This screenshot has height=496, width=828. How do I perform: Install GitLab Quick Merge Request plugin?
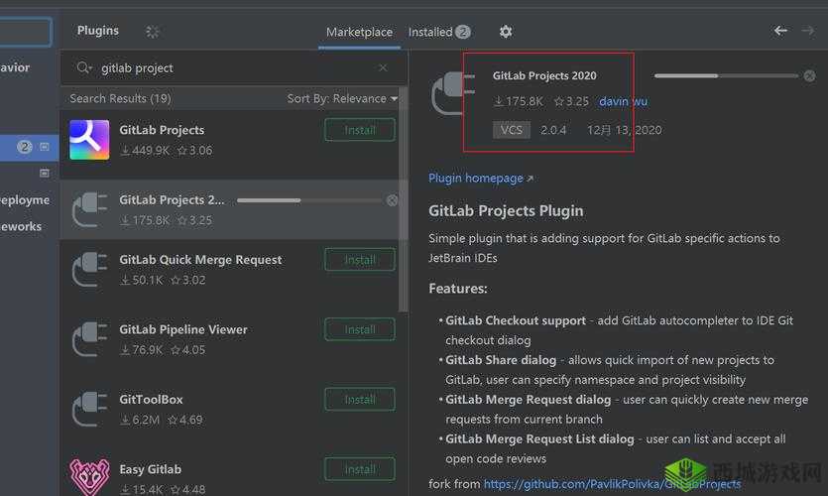point(359,260)
